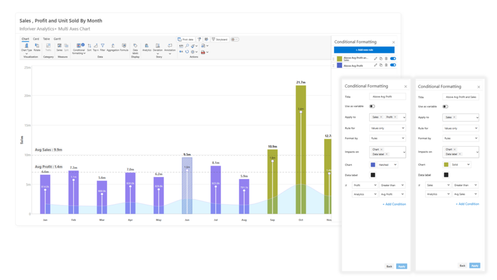Disable the 'Above Avg Profit' rule toggle
This screenshot has height=280, width=497.
click(x=393, y=65)
